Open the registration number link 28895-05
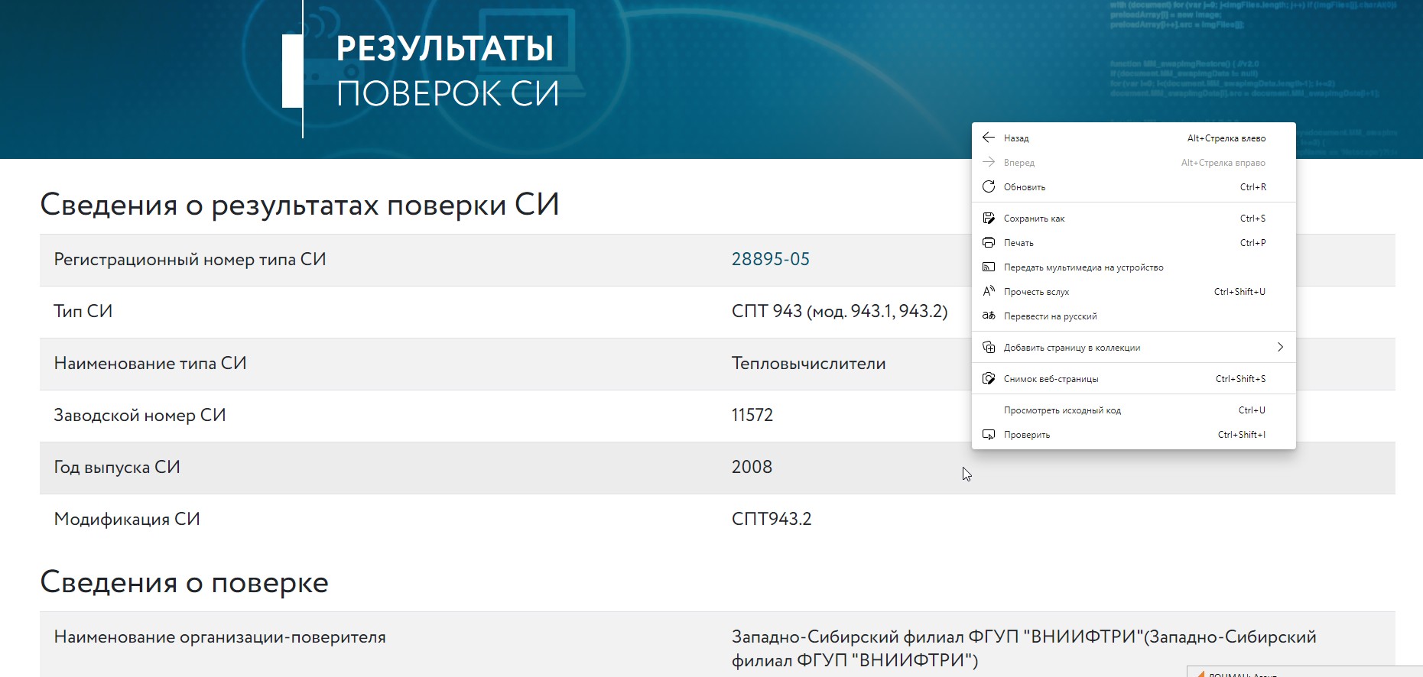 770,259
